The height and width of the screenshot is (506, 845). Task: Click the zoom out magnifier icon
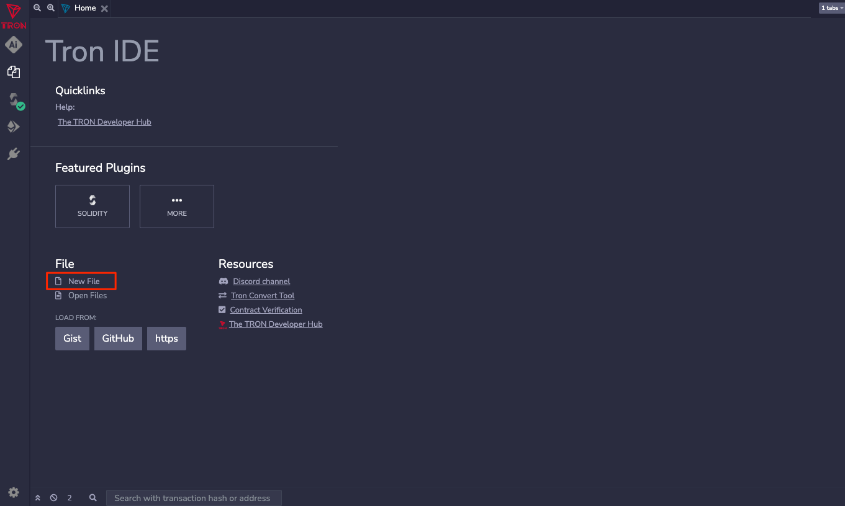pos(37,7)
